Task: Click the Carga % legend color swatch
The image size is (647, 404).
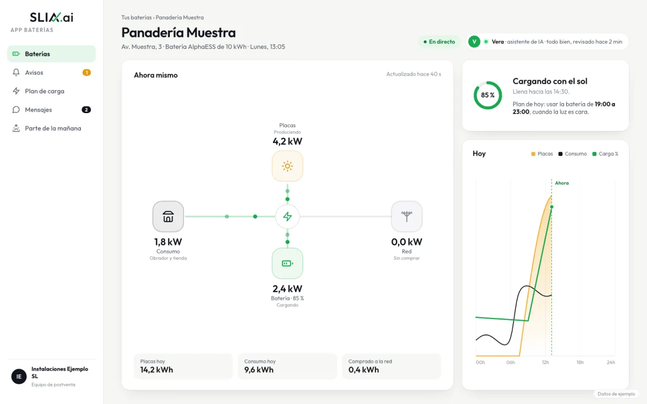Action: 594,154
